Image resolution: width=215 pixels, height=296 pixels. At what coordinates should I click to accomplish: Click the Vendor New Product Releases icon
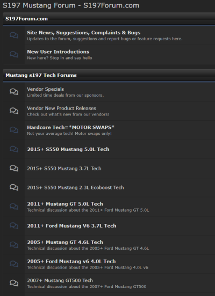pyautogui.click(x=14, y=111)
